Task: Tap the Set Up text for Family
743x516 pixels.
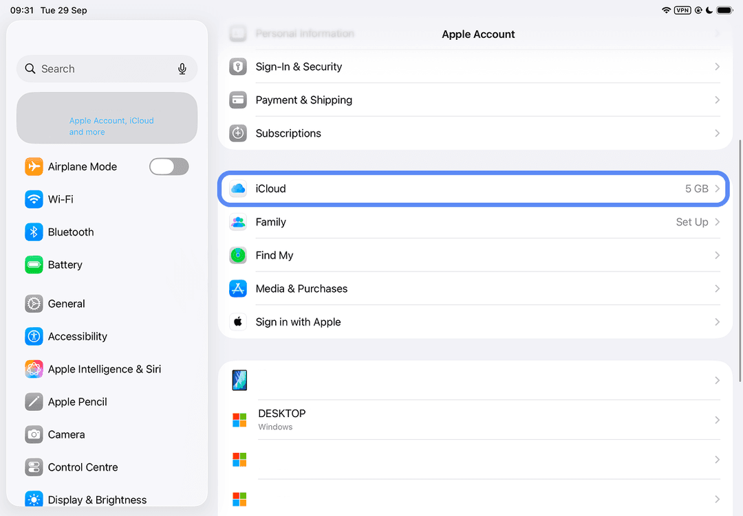Action: point(692,222)
